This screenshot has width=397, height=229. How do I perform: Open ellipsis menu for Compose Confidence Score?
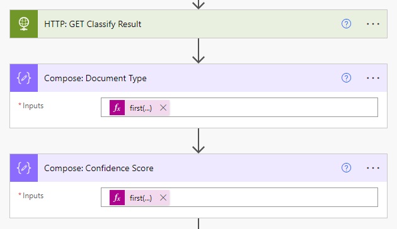click(x=373, y=168)
